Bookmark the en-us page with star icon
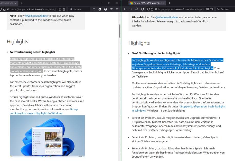 tap(64, 9)
